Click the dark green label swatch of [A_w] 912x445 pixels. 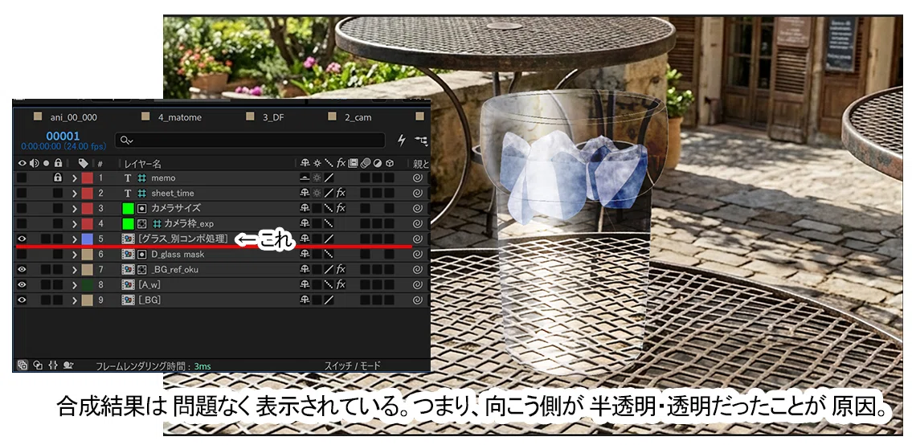[x=88, y=284]
